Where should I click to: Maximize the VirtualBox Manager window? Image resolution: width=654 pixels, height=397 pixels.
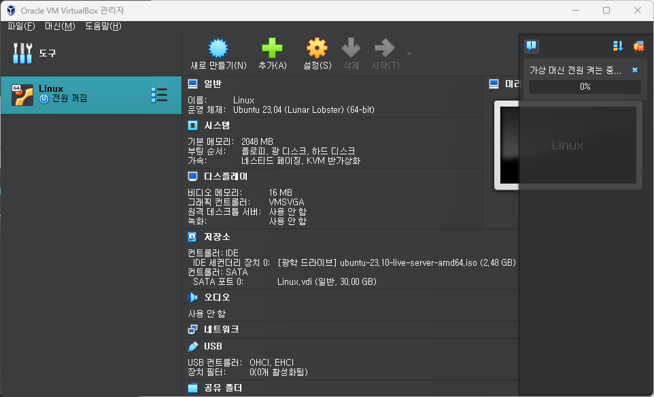pyautogui.click(x=606, y=10)
